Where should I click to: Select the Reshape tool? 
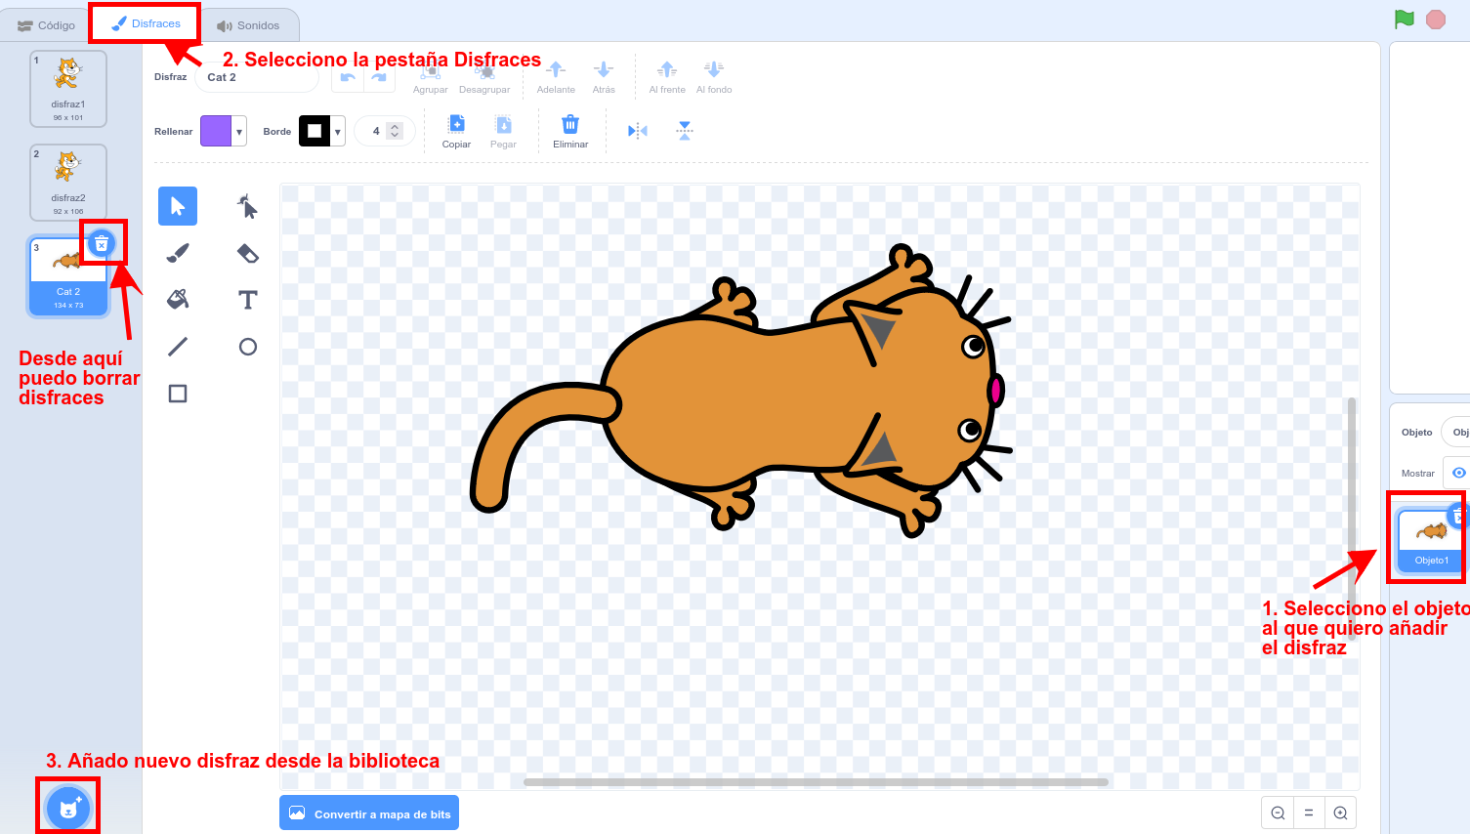pos(248,206)
